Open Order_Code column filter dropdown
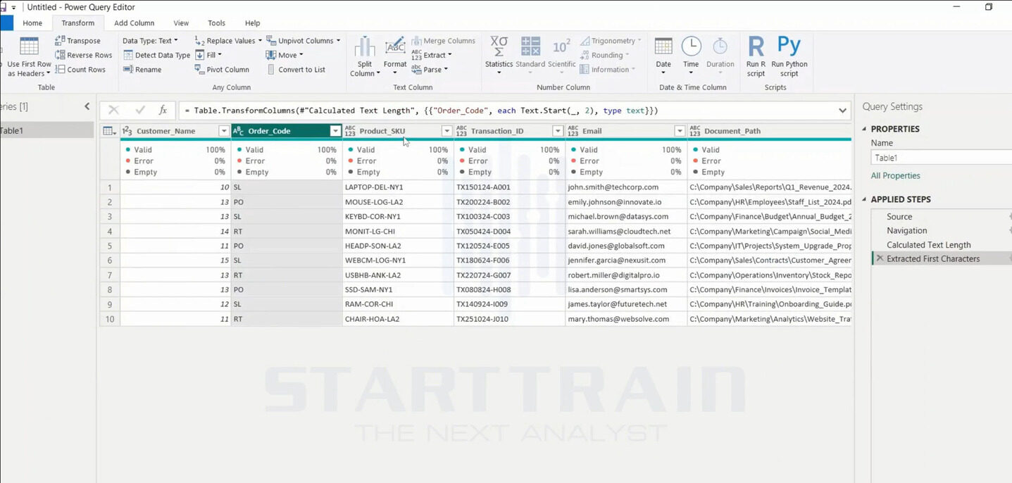This screenshot has height=483, width=1012. 335,131
